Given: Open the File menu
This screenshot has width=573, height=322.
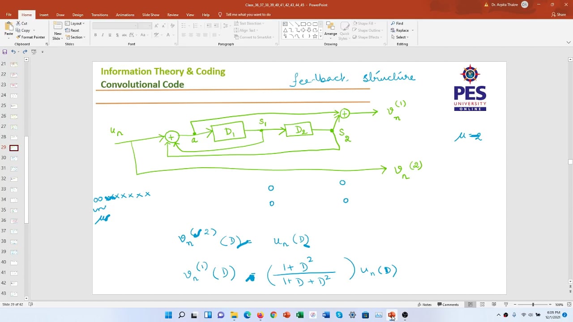Looking at the screenshot, I should [x=9, y=15].
